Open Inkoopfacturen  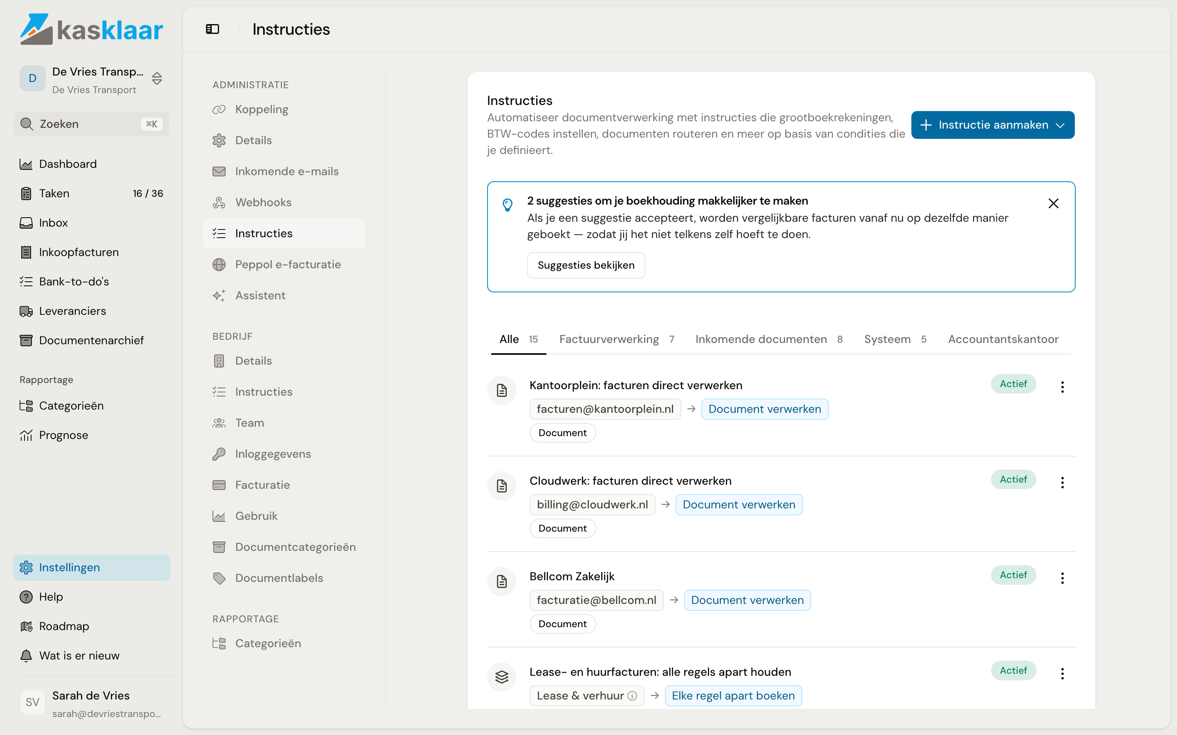click(92, 252)
